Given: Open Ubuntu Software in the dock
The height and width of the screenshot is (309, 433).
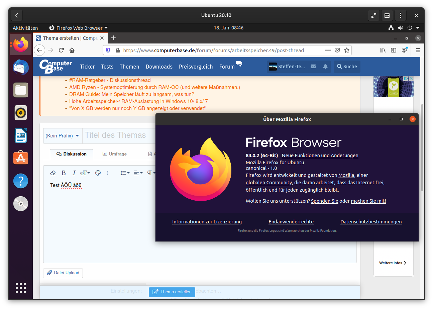Looking at the screenshot, I should (x=21, y=158).
